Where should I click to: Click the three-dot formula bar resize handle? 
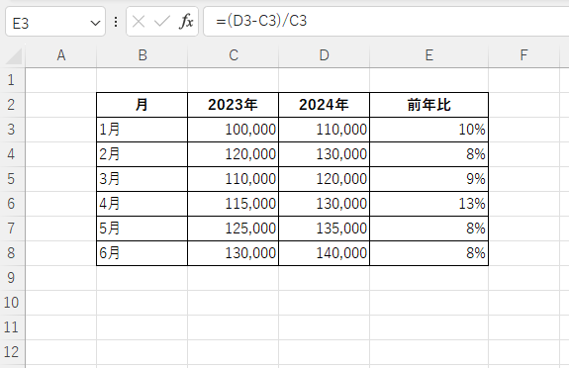pos(116,22)
